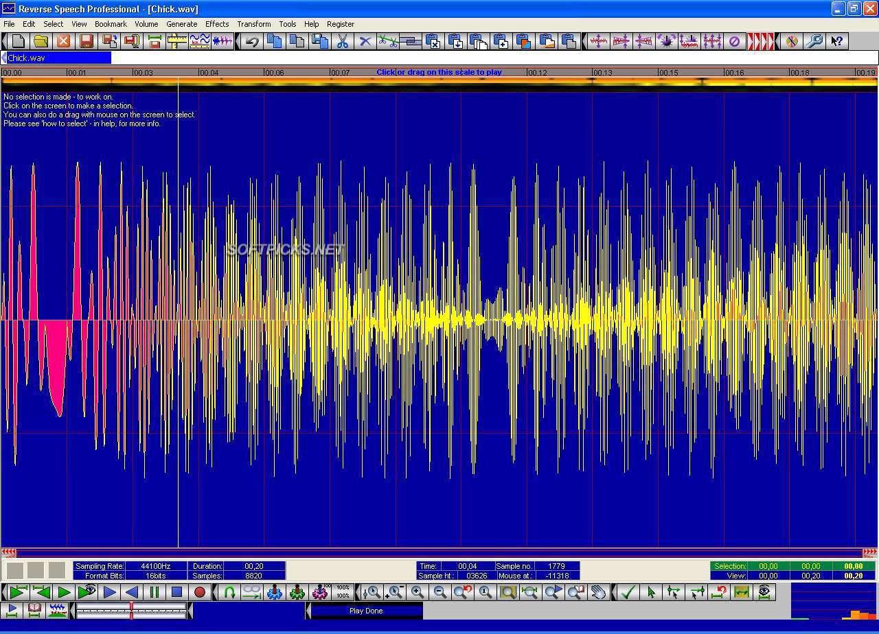Screen dimensions: 879x634
Task: Click the red floppy disk save icon
Action: coord(87,41)
